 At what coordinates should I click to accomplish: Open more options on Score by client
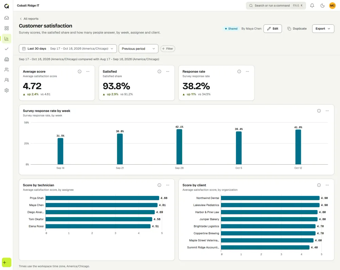[x=327, y=185]
